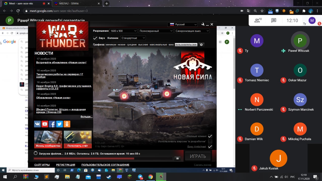Open the Odnoklassniki social icon
Screen dimensions: 322x181
67,124
